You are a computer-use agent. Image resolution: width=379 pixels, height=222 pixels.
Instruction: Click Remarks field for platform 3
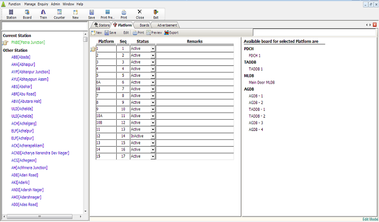[x=195, y=62]
